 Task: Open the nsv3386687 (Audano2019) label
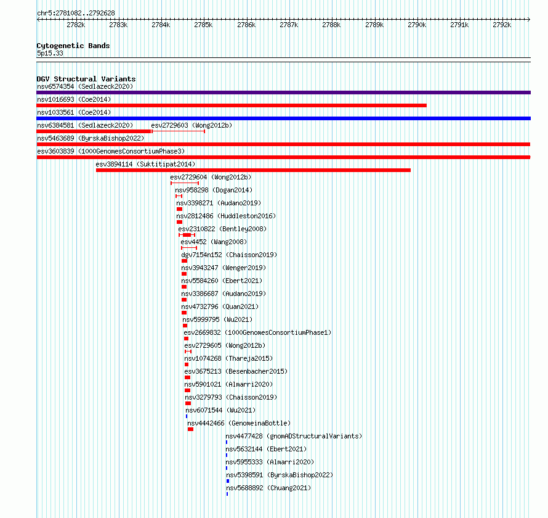[224, 294]
